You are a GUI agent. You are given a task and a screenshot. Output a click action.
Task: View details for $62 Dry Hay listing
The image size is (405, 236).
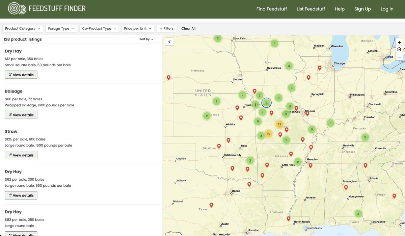point(21,195)
